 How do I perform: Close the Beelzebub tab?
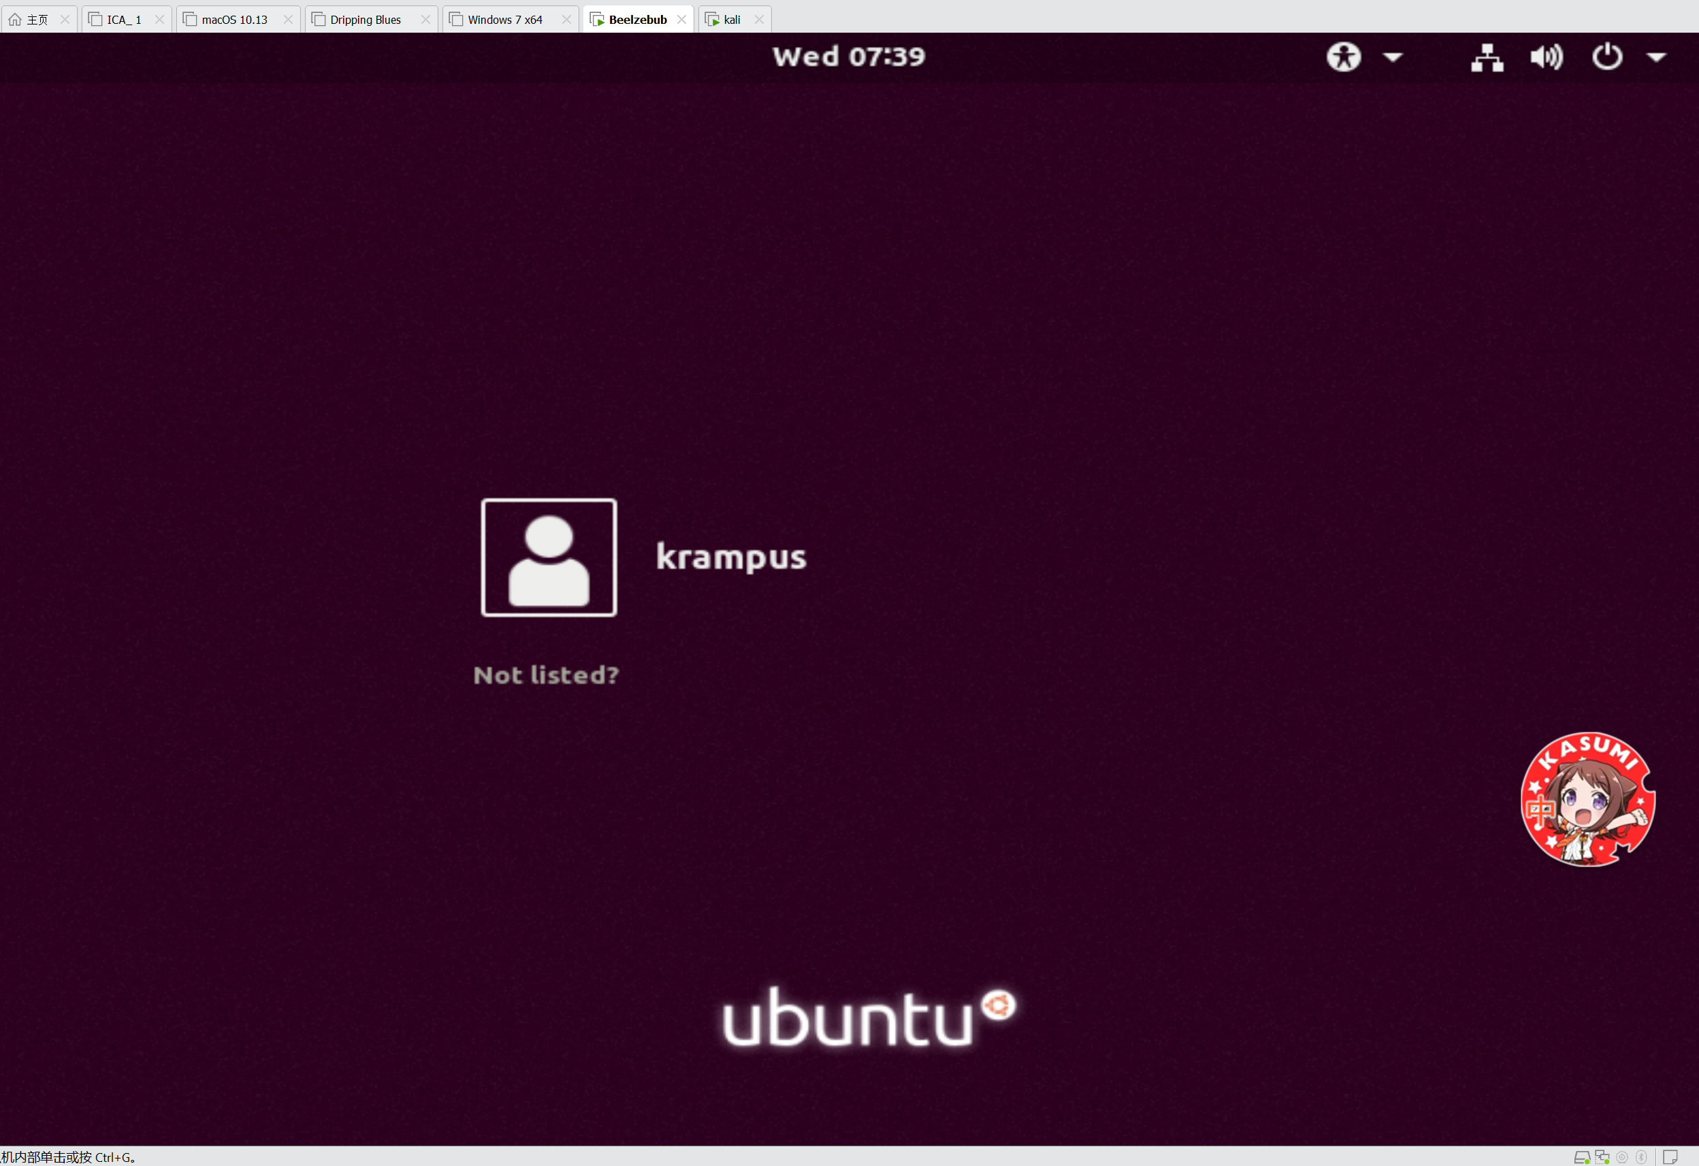pos(681,20)
